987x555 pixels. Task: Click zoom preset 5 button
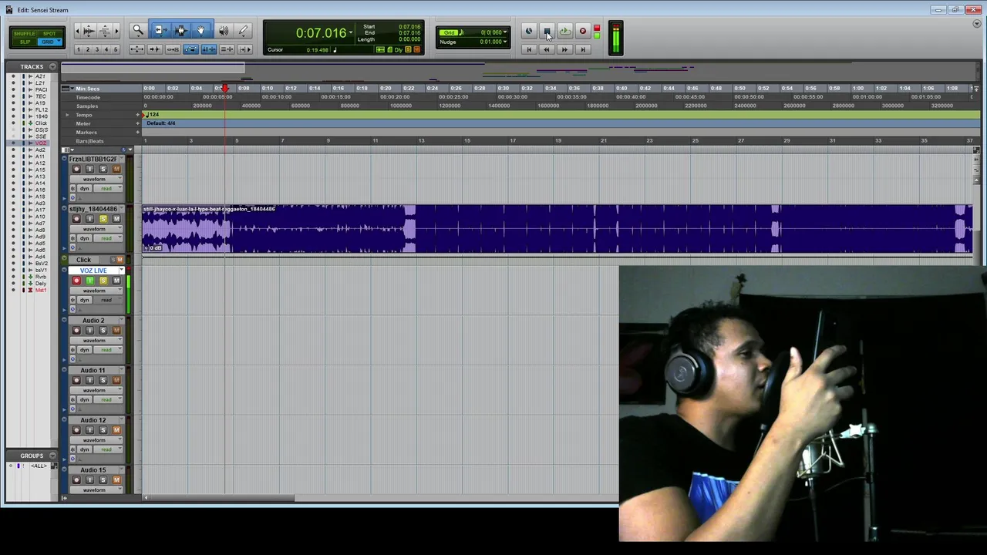tap(116, 49)
